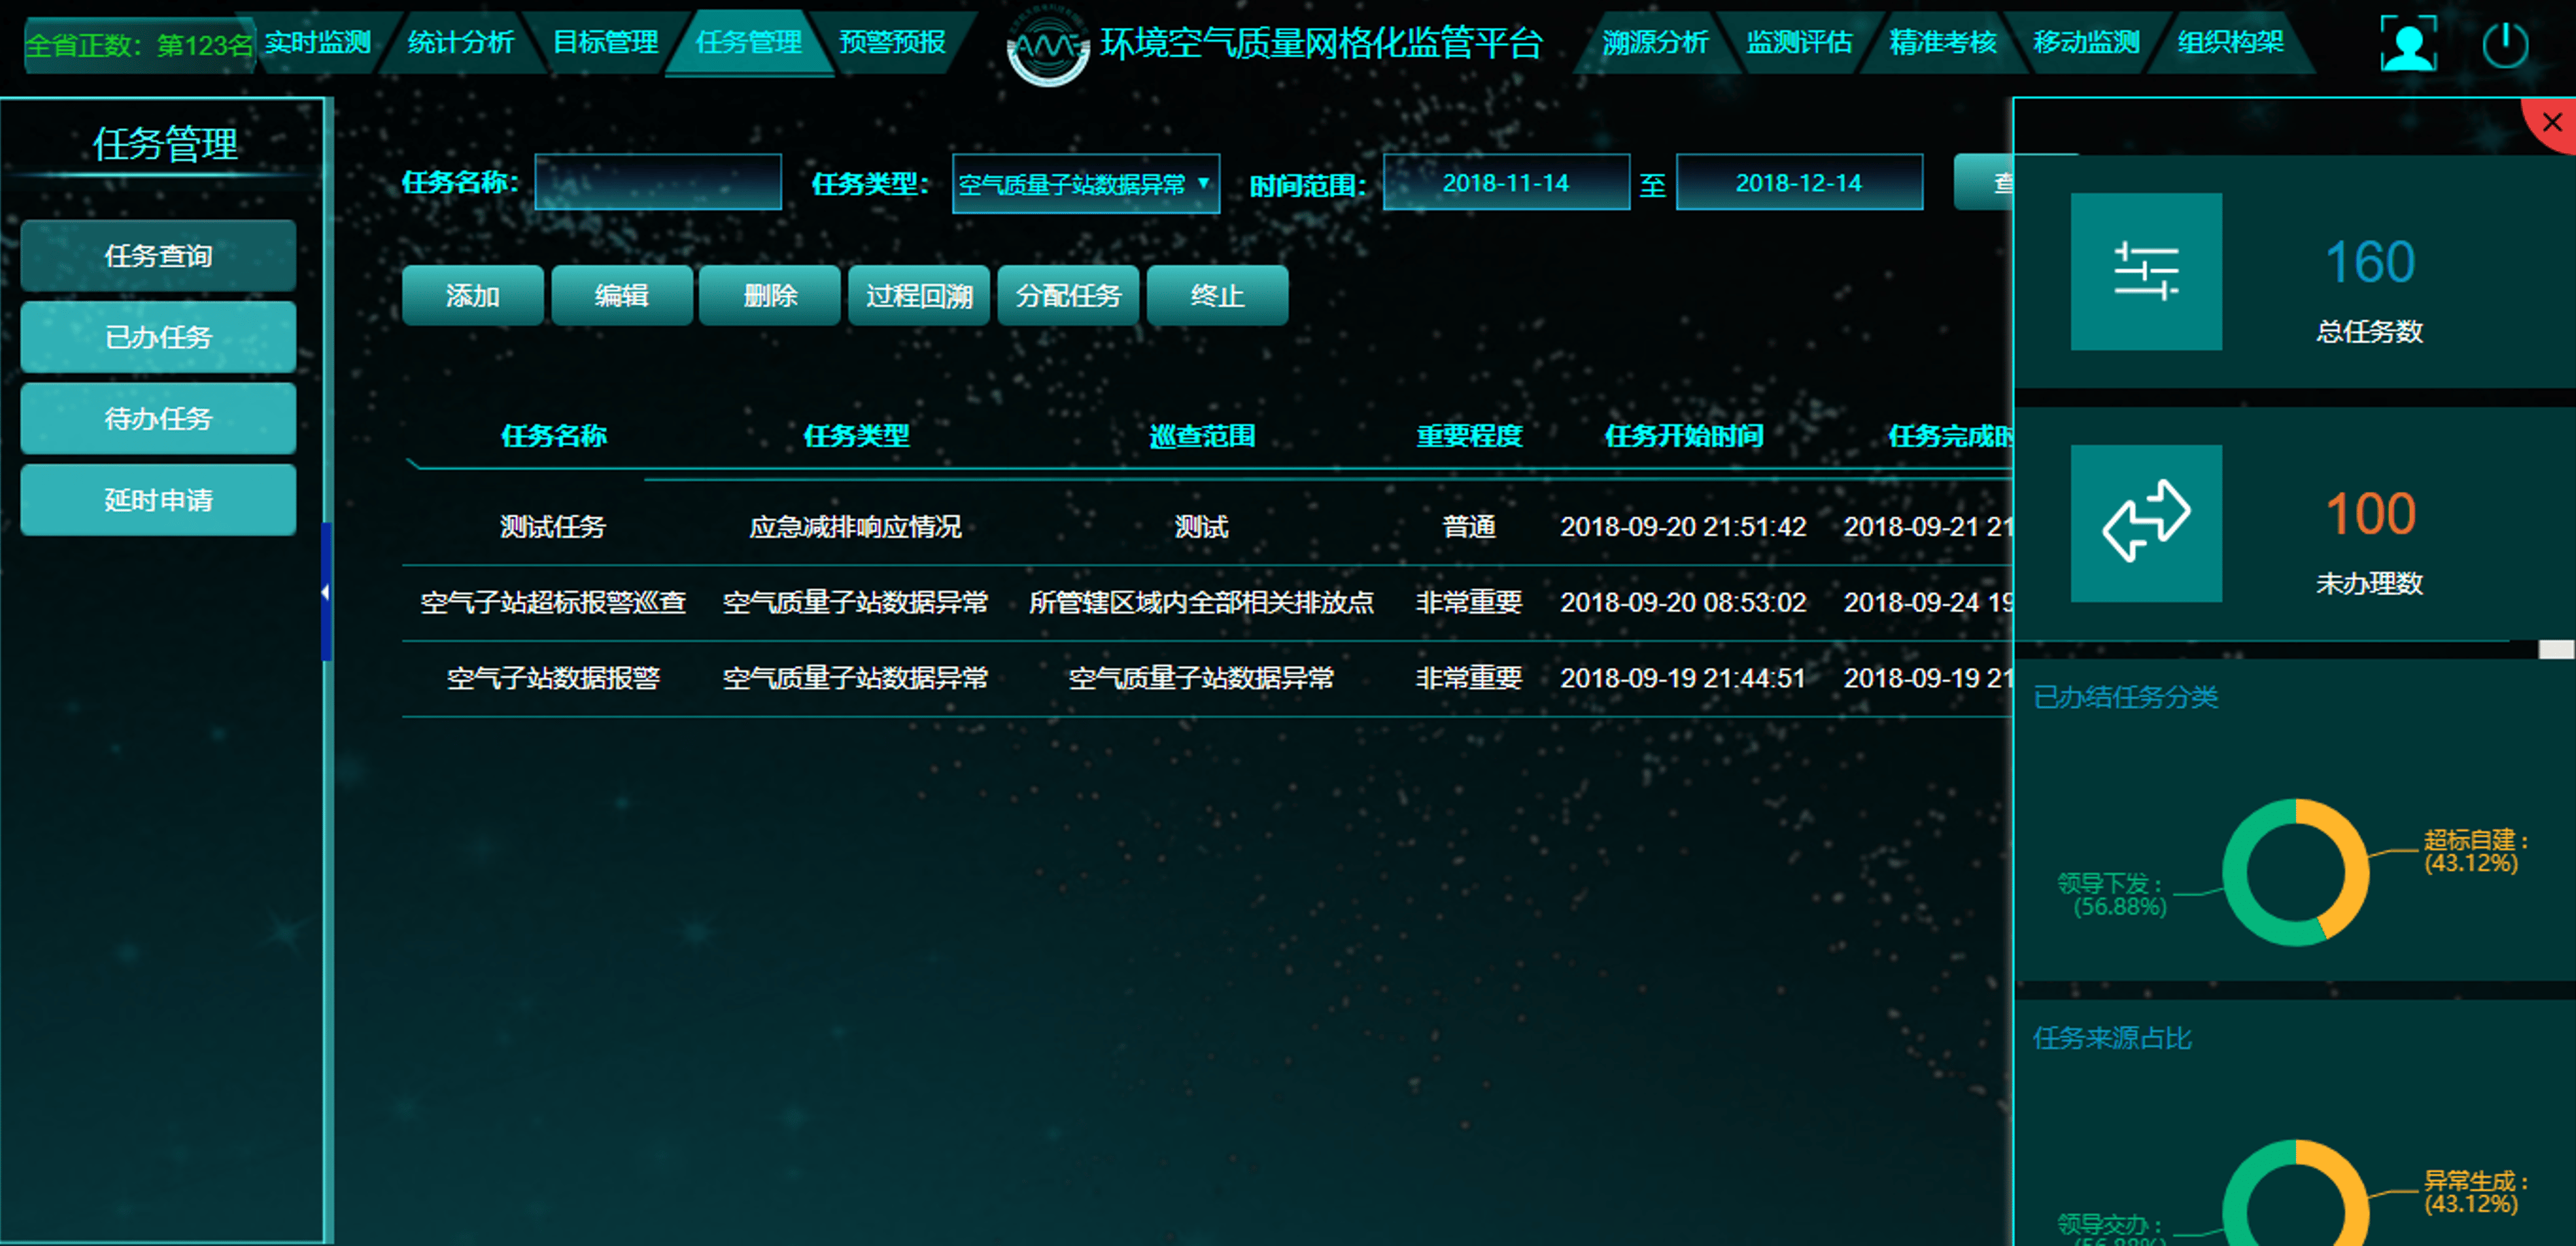Switch to 移动监测 tab

pos(2086,43)
